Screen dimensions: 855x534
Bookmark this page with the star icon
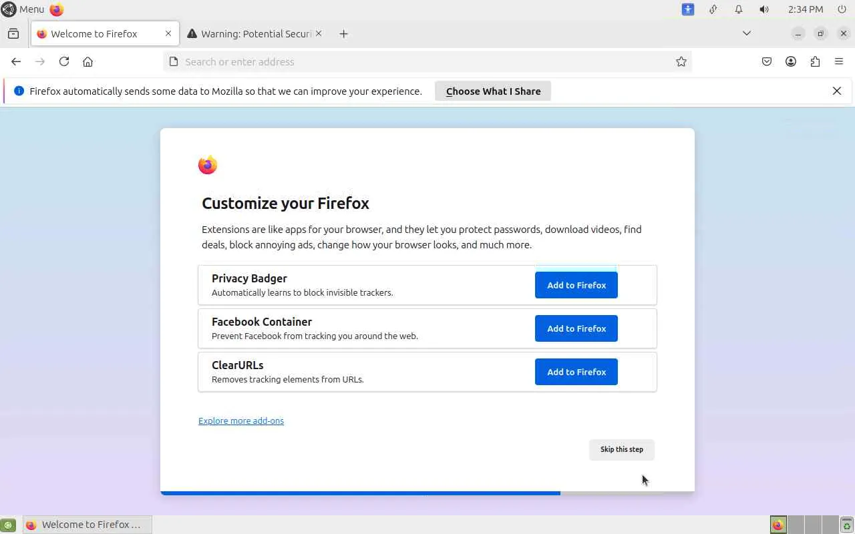pos(681,61)
